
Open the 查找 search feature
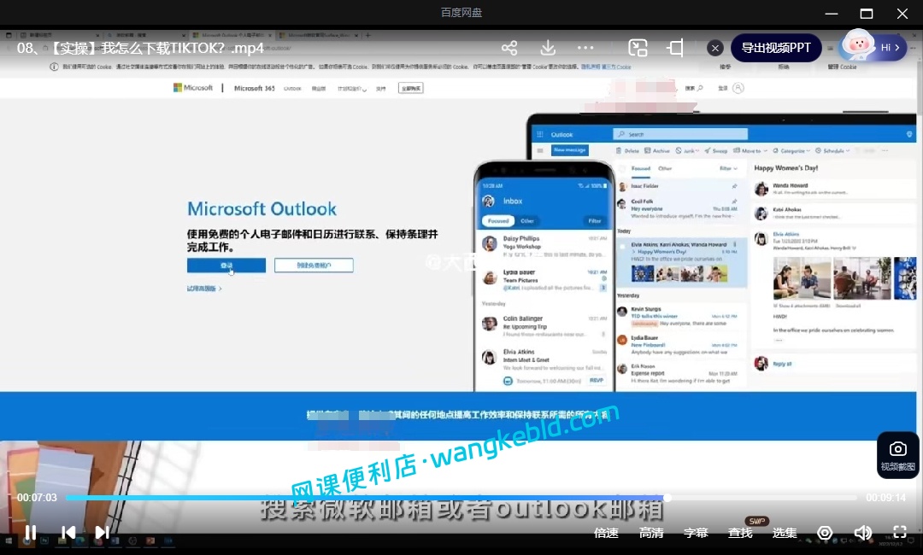click(740, 533)
